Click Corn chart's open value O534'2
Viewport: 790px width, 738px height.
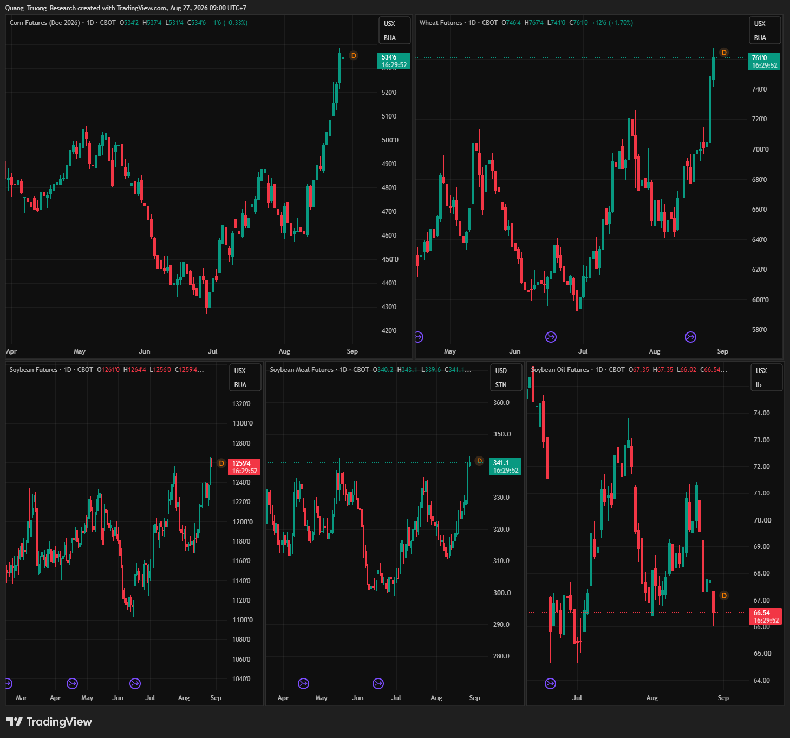[x=129, y=23]
